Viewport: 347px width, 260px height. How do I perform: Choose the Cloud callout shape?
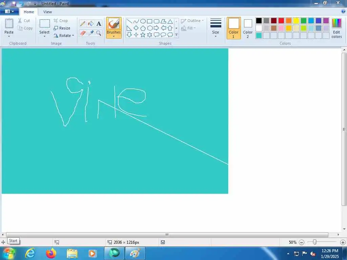[x=170, y=35]
